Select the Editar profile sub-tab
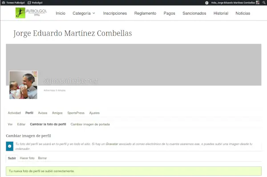The width and height of the screenshot is (267, 177). coord(21,124)
